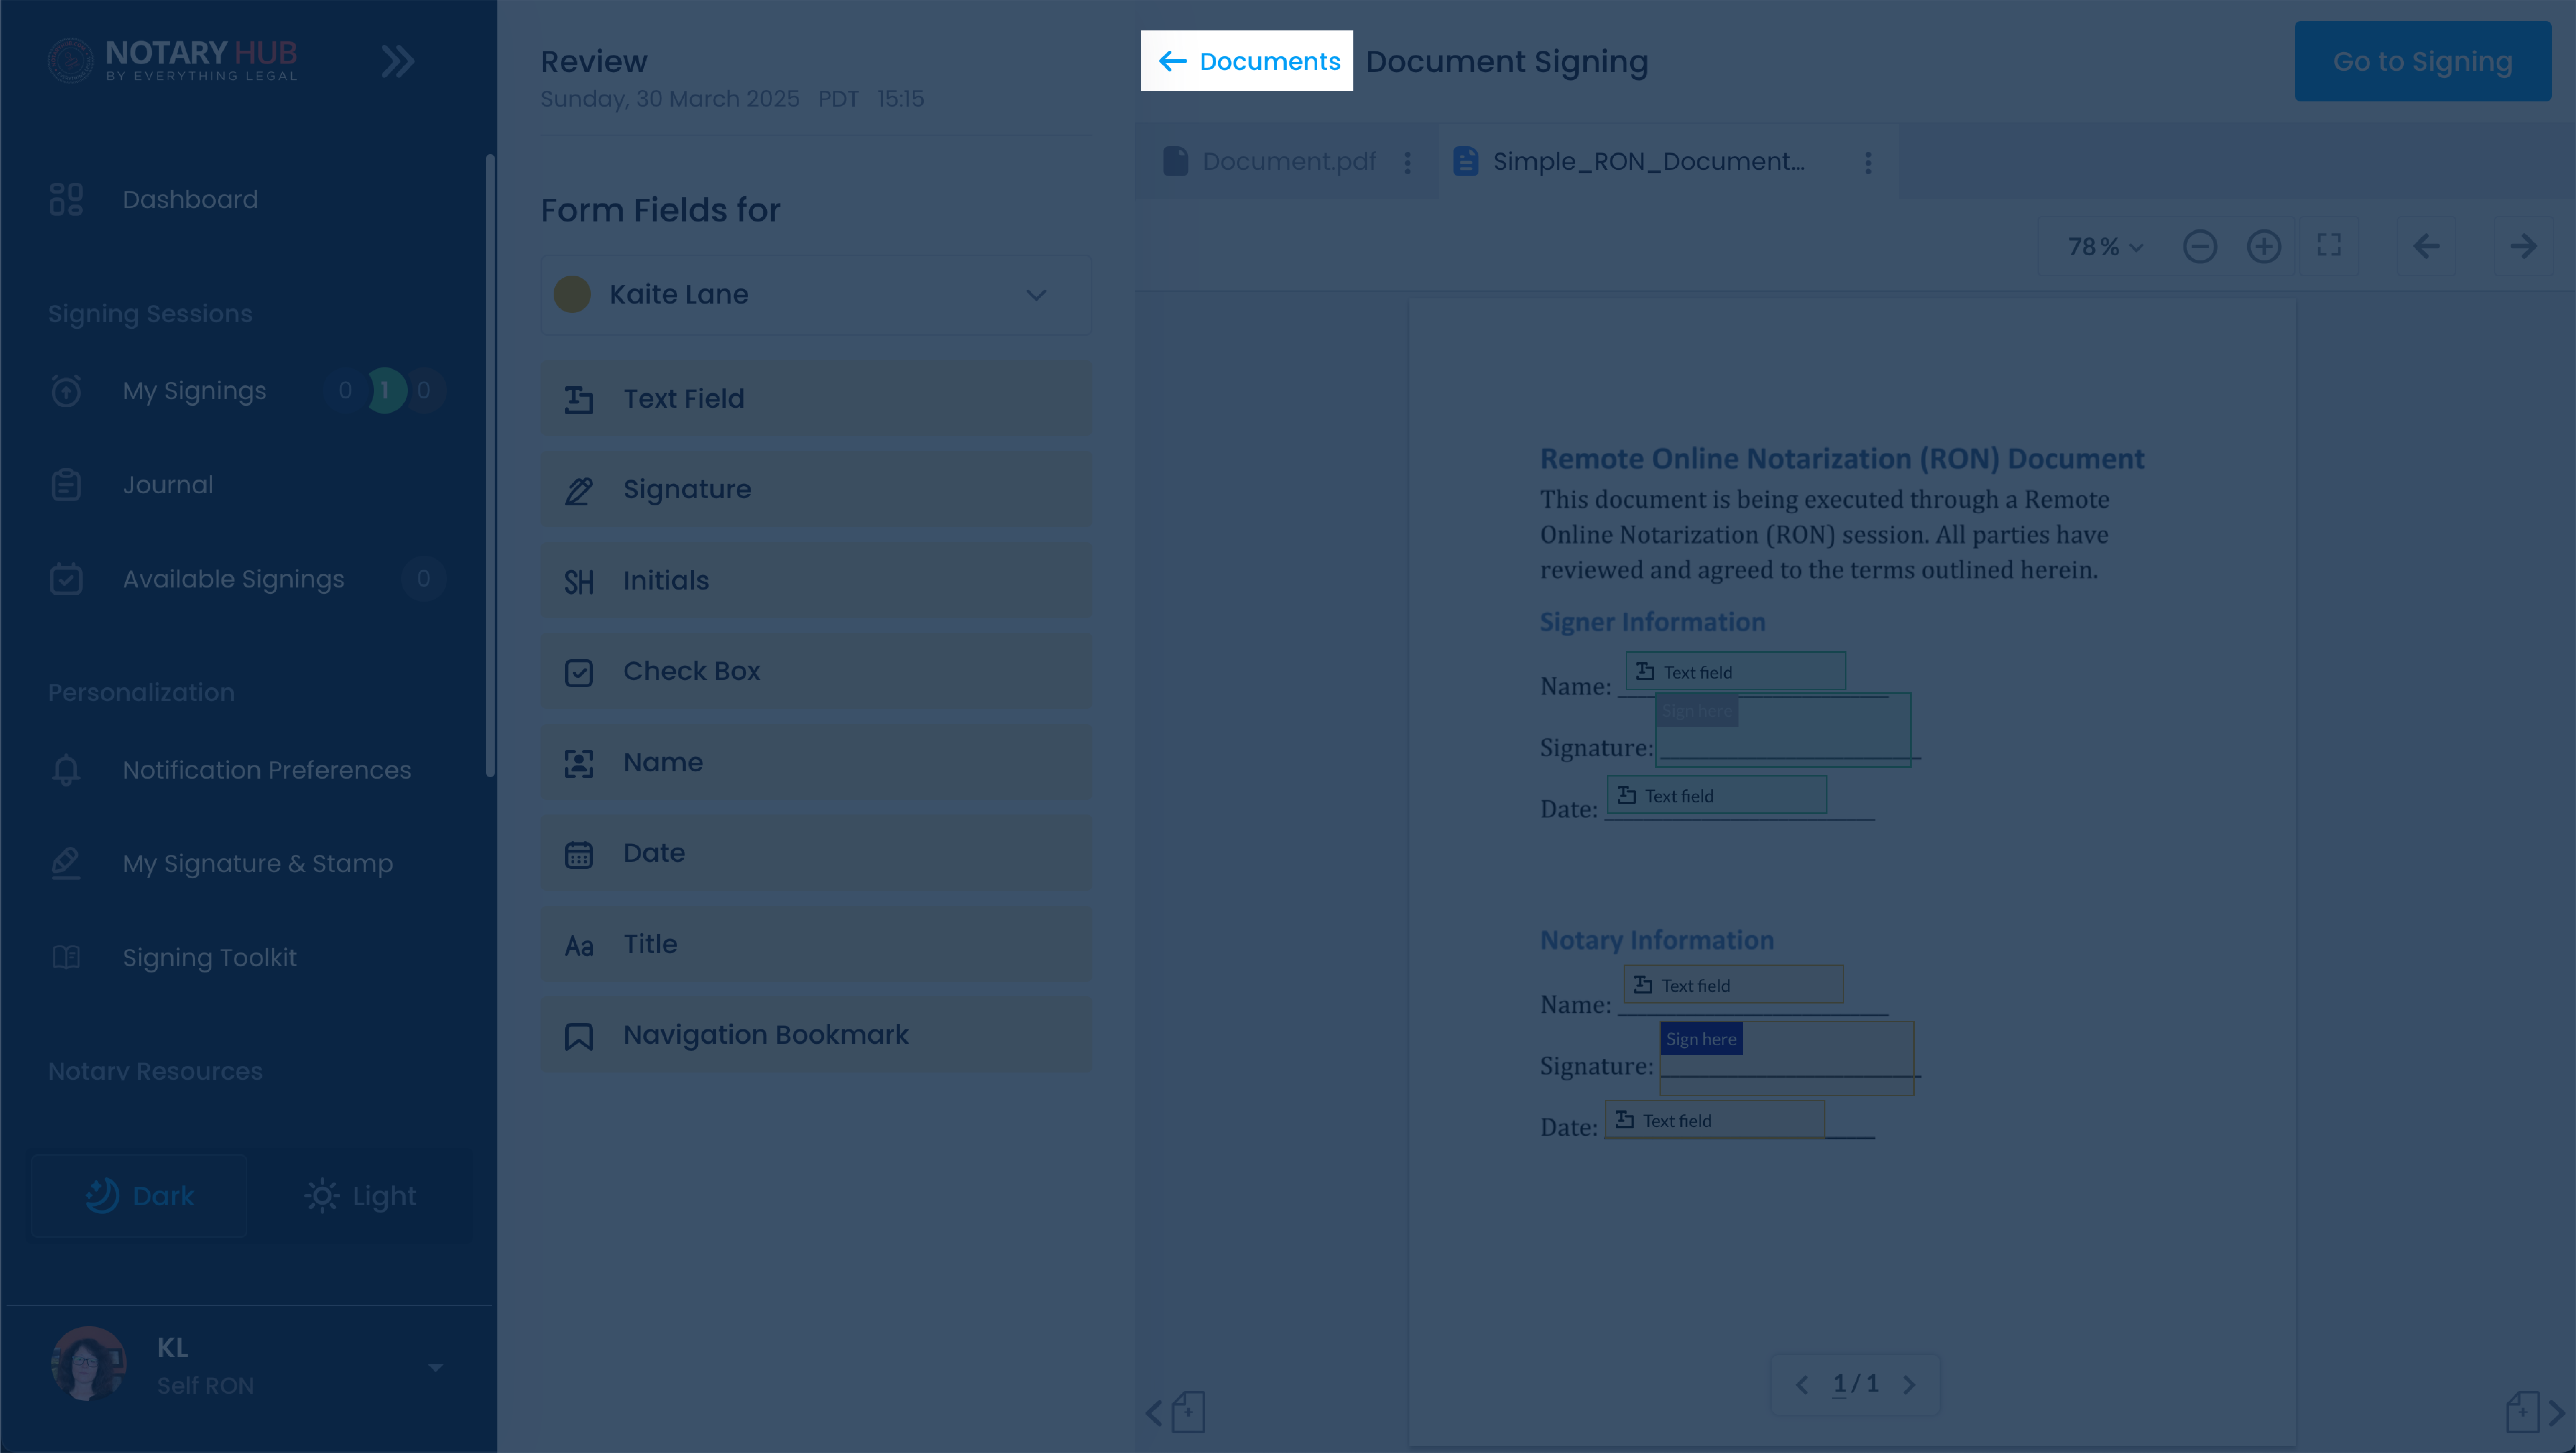Click the right arrow toolbar button
This screenshot has width=2576, height=1453.
(2523, 246)
